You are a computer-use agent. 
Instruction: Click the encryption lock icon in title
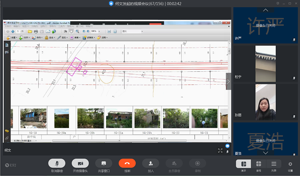point(111,3)
